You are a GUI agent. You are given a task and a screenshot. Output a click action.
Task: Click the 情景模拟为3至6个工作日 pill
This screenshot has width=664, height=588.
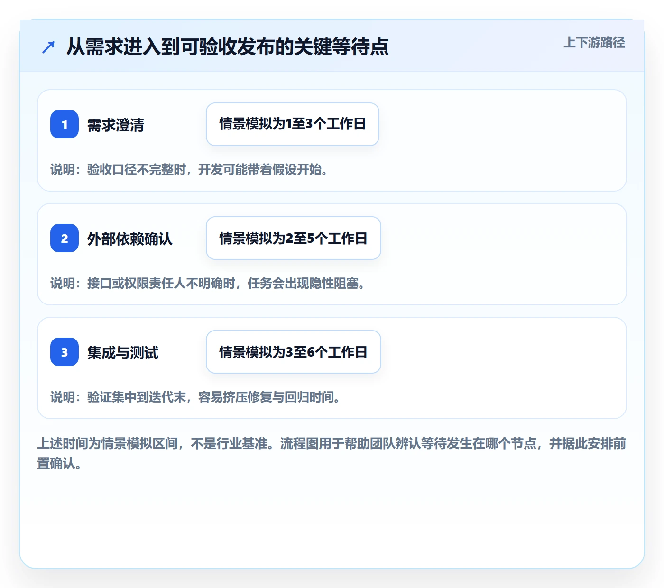294,352
